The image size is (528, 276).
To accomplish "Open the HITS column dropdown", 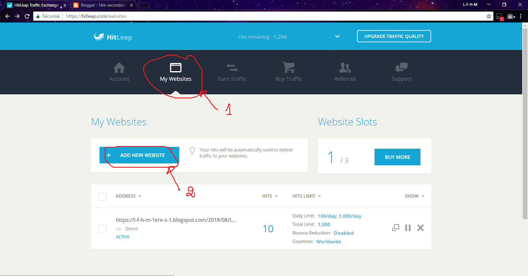I will [x=270, y=196].
